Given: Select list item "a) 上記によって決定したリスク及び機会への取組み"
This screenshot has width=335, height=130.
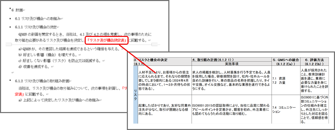Looking at the screenshot, I should click(x=60, y=100).
